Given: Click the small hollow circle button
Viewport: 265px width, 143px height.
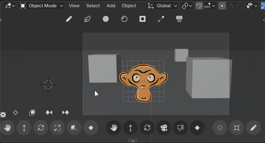Looking at the screenshot, I should [220, 128].
